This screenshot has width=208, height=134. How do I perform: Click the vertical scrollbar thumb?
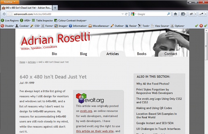206,46
